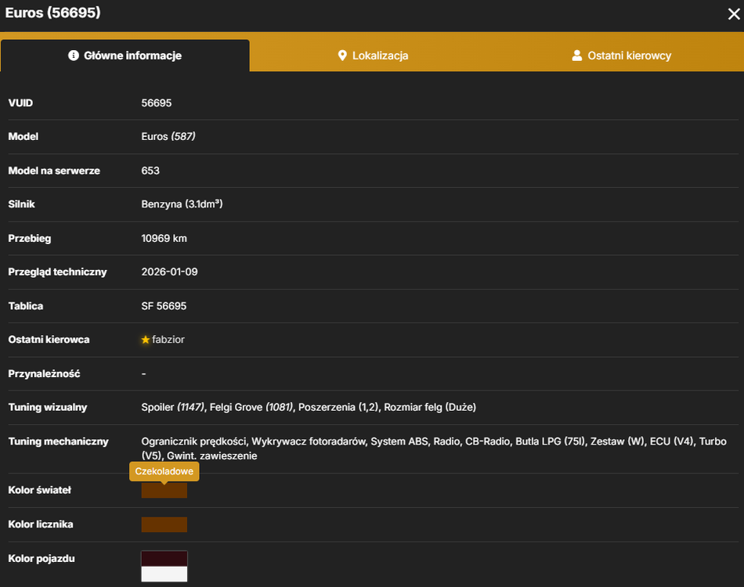Click the dark maroon Kolor pojazdu swatch
Image resolution: width=744 pixels, height=587 pixels.
(x=164, y=559)
